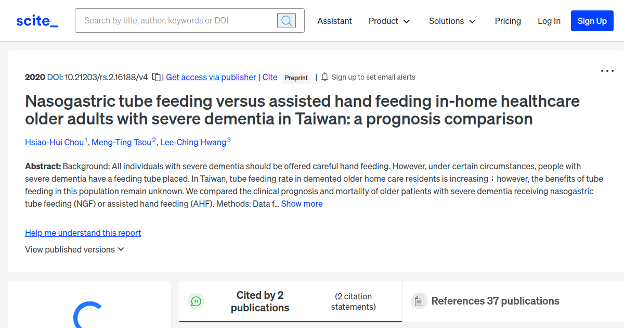Viewport: 624px width, 328px height.
Task: Open the References 37 publications tab
Action: (x=495, y=301)
